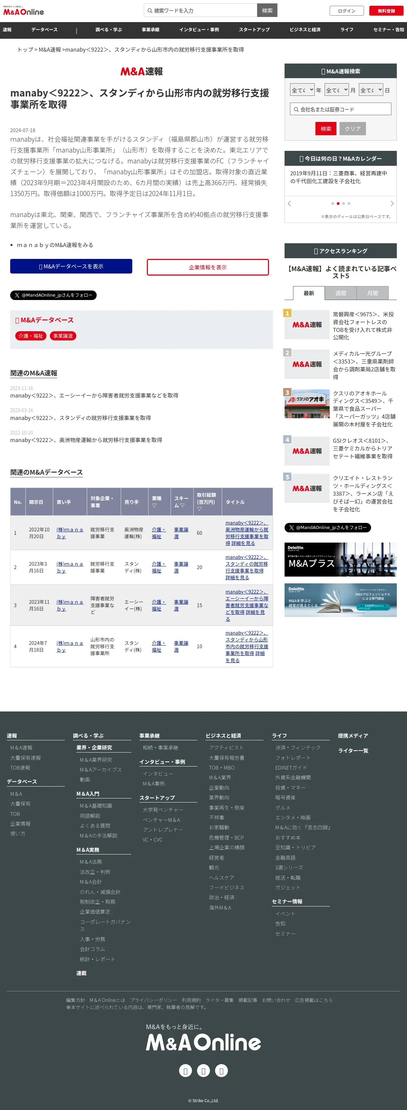
Task: Open ranking 3 クスリのアオキ thumbnail
Action: tap(307, 404)
